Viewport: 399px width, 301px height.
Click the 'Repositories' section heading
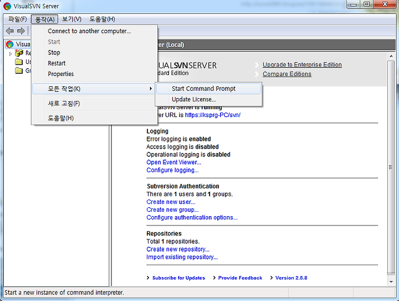164,233
